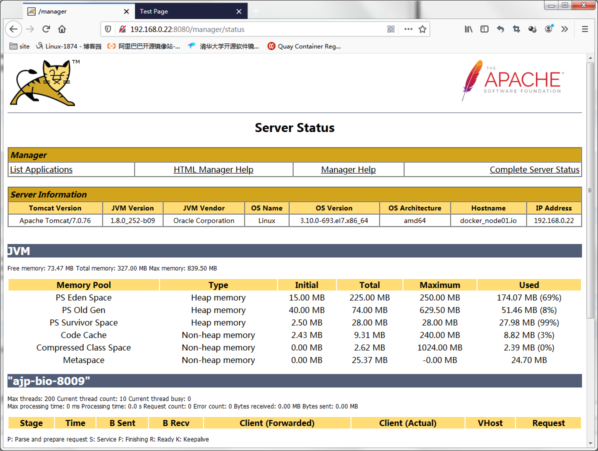Click the page vertical scrollbar thumb
The image size is (598, 451).
click(x=590, y=190)
